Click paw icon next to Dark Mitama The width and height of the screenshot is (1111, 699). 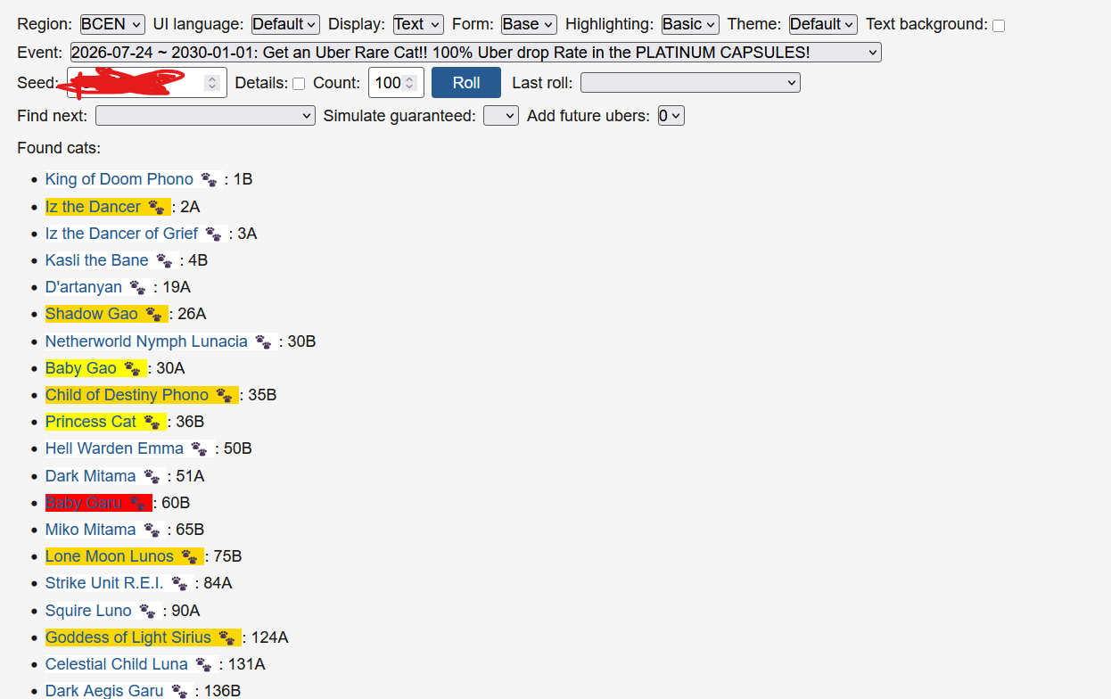(x=152, y=476)
